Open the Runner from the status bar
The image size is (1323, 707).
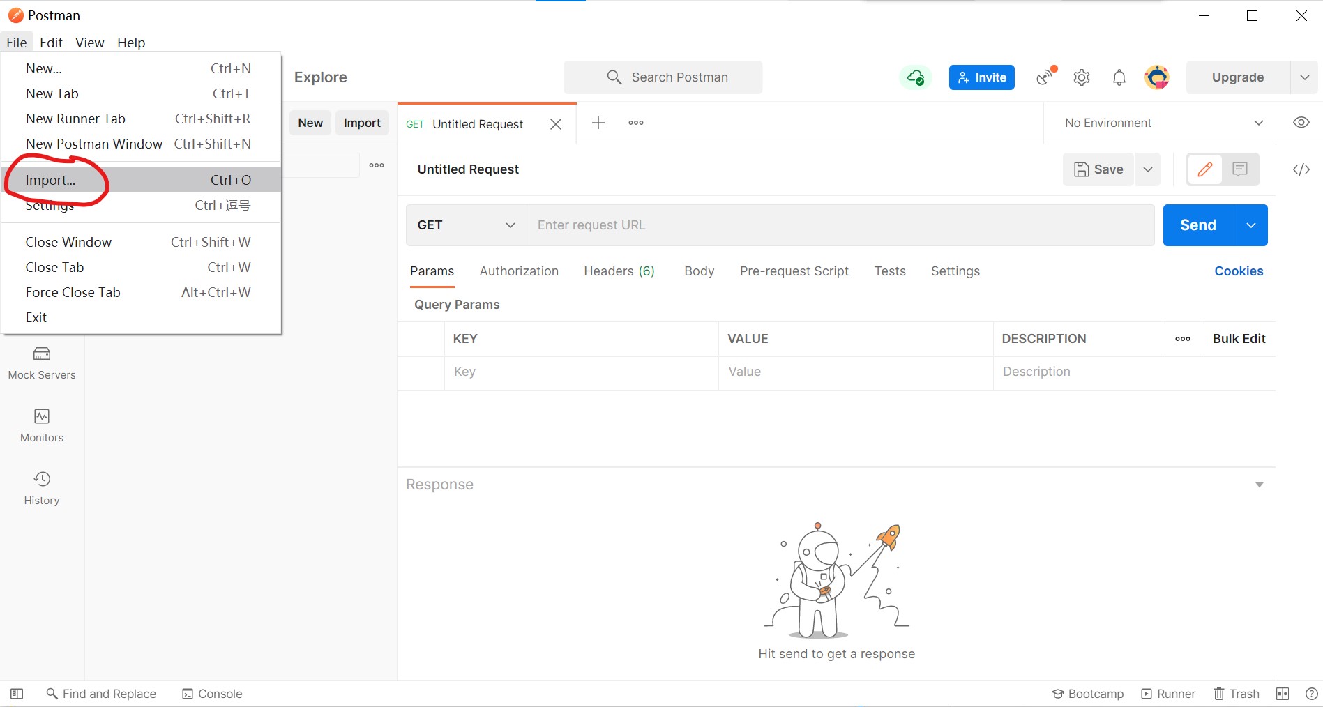(1168, 694)
